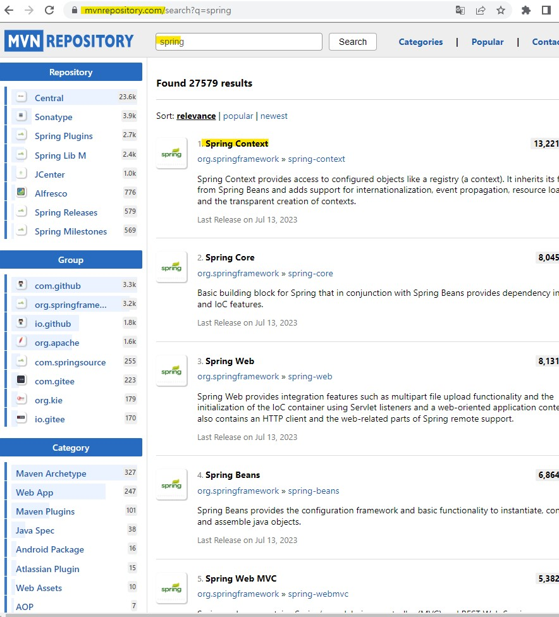The width and height of the screenshot is (559, 617).
Task: Filter by Maven Plugins category
Action: coord(46,511)
